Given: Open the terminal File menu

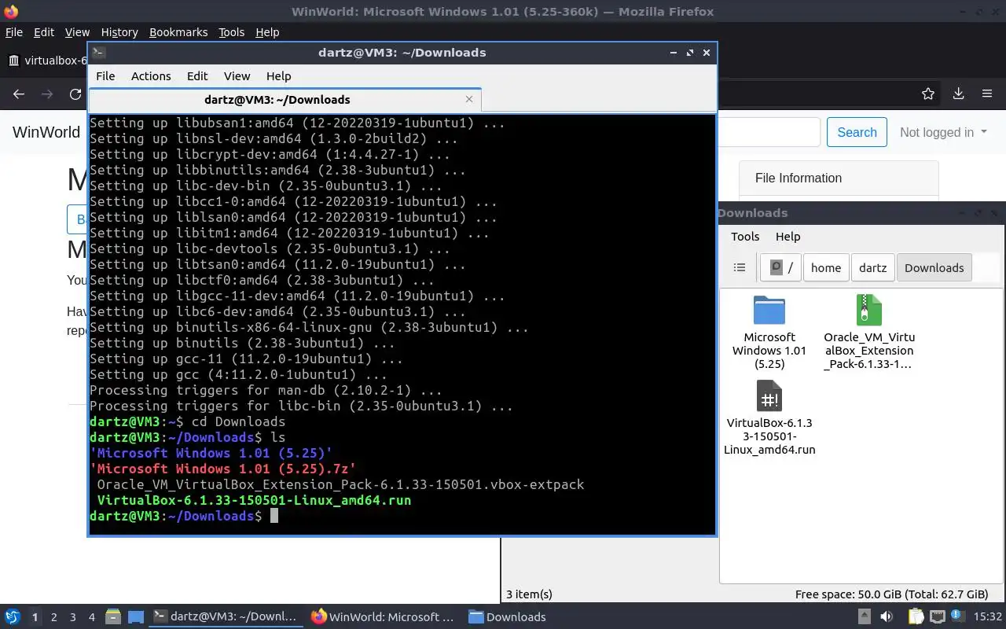Looking at the screenshot, I should pyautogui.click(x=105, y=76).
